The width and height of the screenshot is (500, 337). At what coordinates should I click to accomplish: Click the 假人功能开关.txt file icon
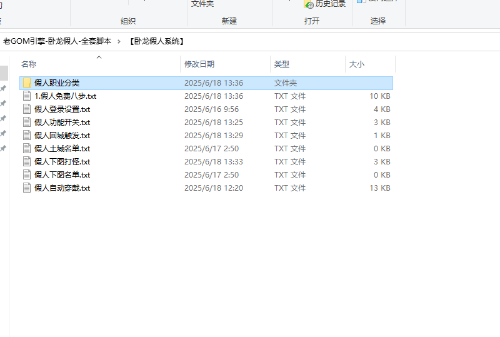[27, 123]
